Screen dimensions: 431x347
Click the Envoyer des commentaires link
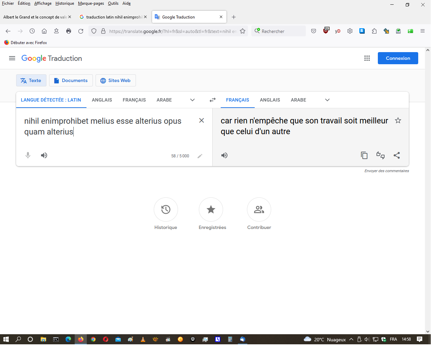[x=387, y=171]
